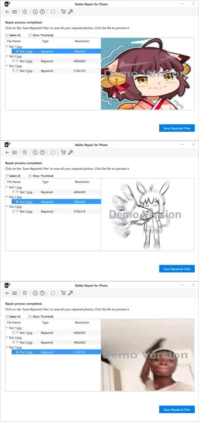Save Repaired Files in Test 3.jpg preview window
Image resolution: width=199 pixels, height=422 pixels.
[177, 410]
